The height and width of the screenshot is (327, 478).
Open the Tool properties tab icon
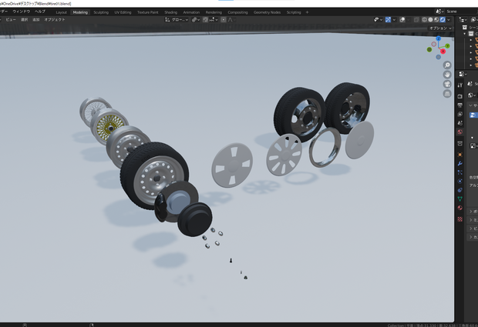point(460,85)
